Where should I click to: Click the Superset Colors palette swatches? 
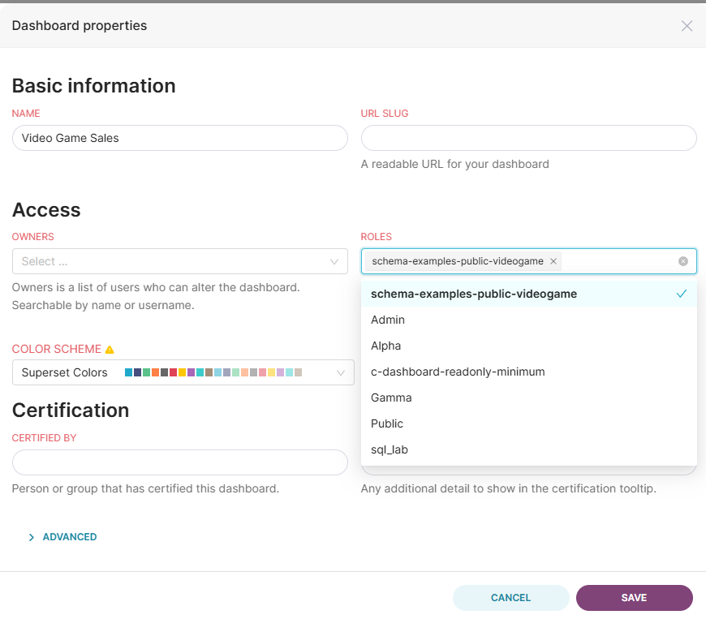(213, 372)
